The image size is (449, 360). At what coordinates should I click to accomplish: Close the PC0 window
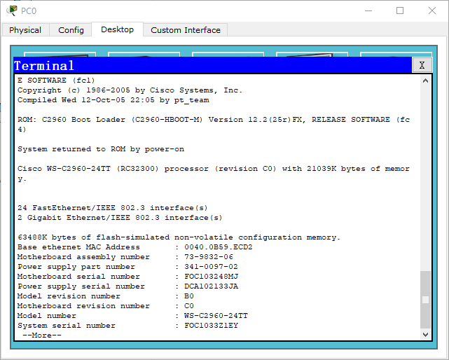pos(432,11)
